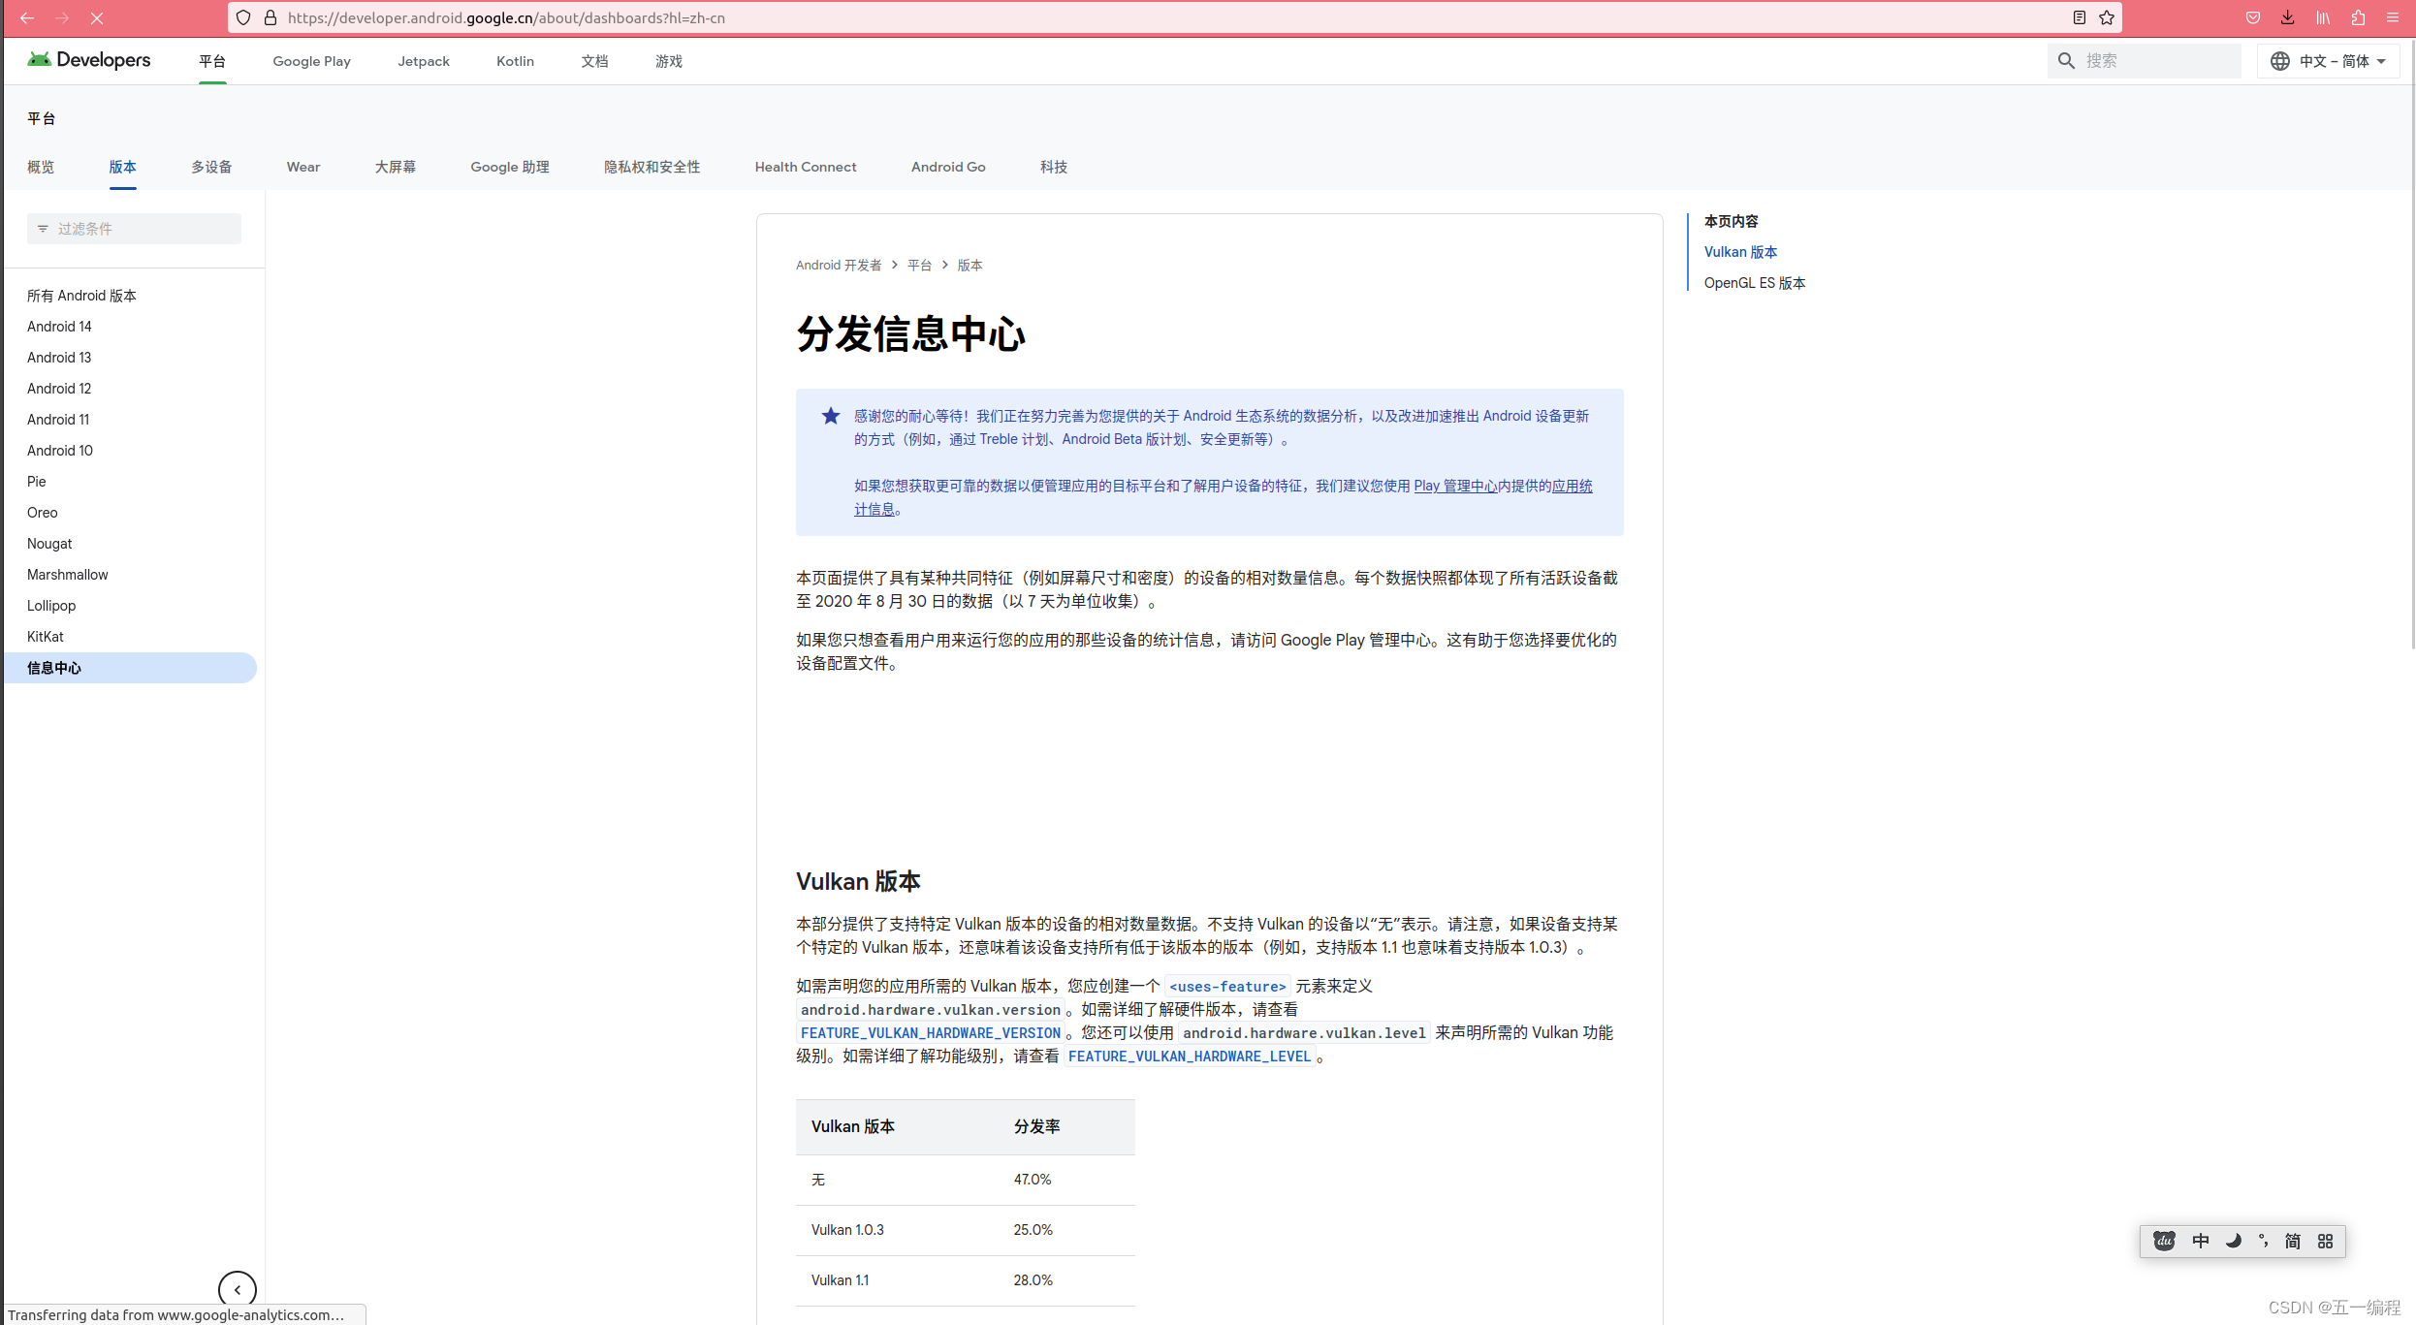The height and width of the screenshot is (1325, 2416).
Task: Toggle Chinese mode 中 in input toolbar
Action: [x=2201, y=1241]
